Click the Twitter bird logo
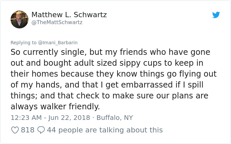Image resolution: width=231 pixels, height=144 pixels. point(216,15)
